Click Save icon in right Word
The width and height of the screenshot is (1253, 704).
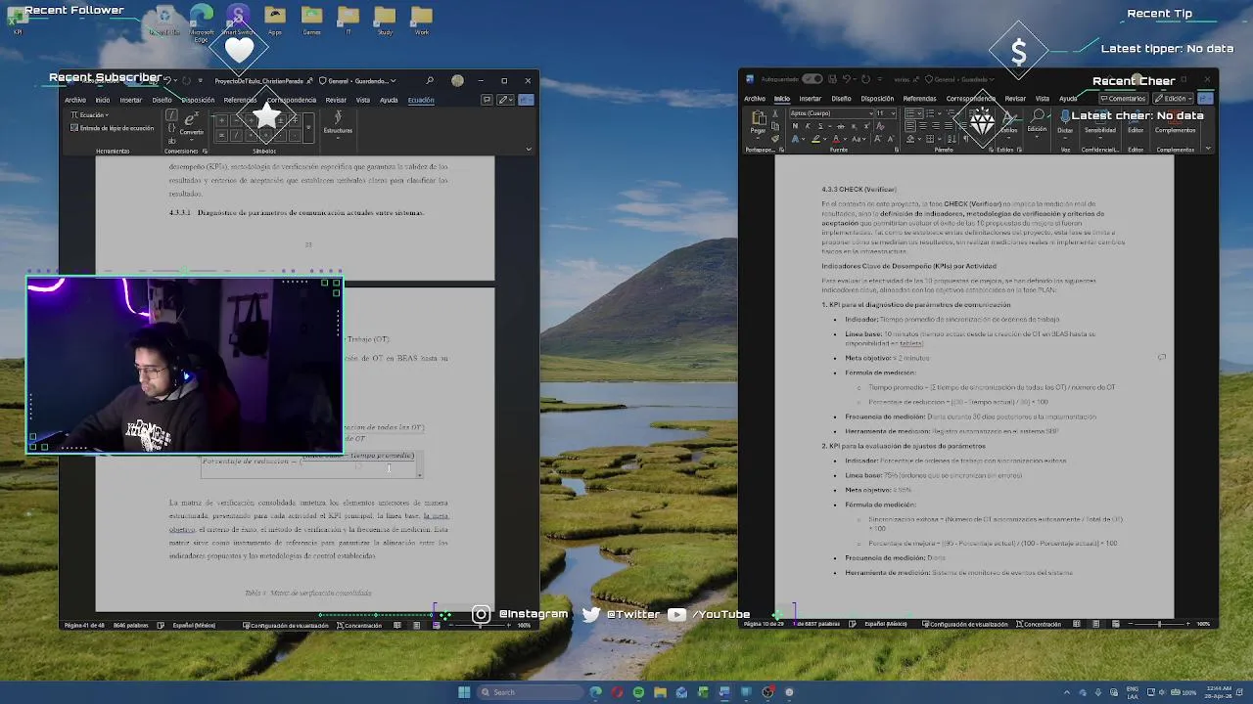tap(832, 79)
